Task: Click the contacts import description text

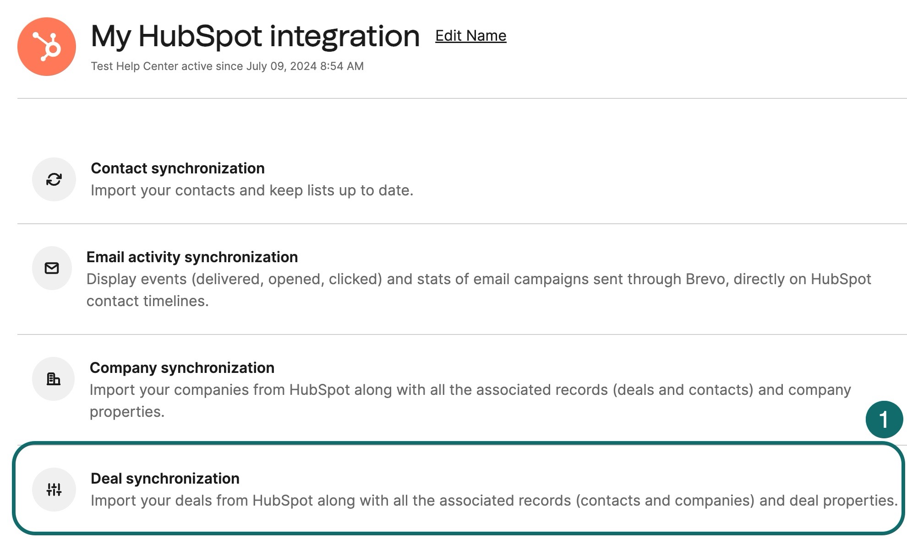Action: tap(252, 189)
